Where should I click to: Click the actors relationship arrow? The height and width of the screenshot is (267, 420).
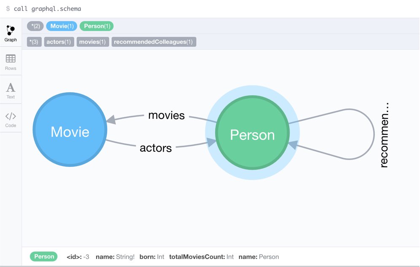156,148
